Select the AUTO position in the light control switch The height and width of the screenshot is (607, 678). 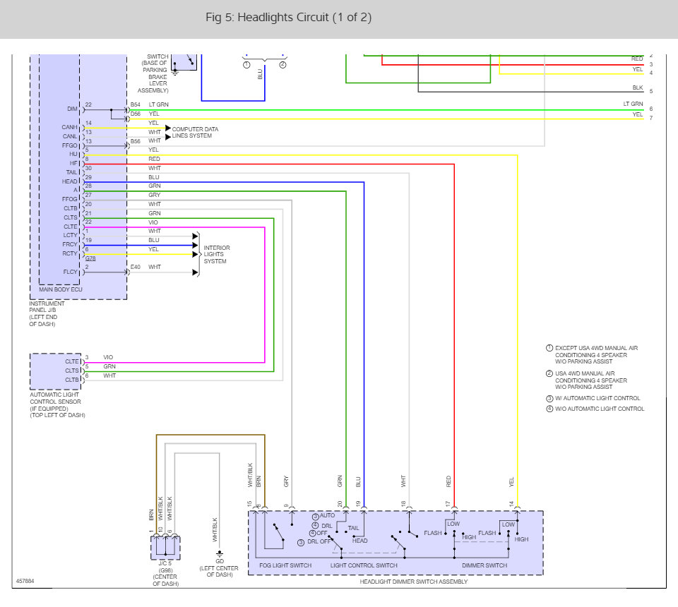coord(327,515)
